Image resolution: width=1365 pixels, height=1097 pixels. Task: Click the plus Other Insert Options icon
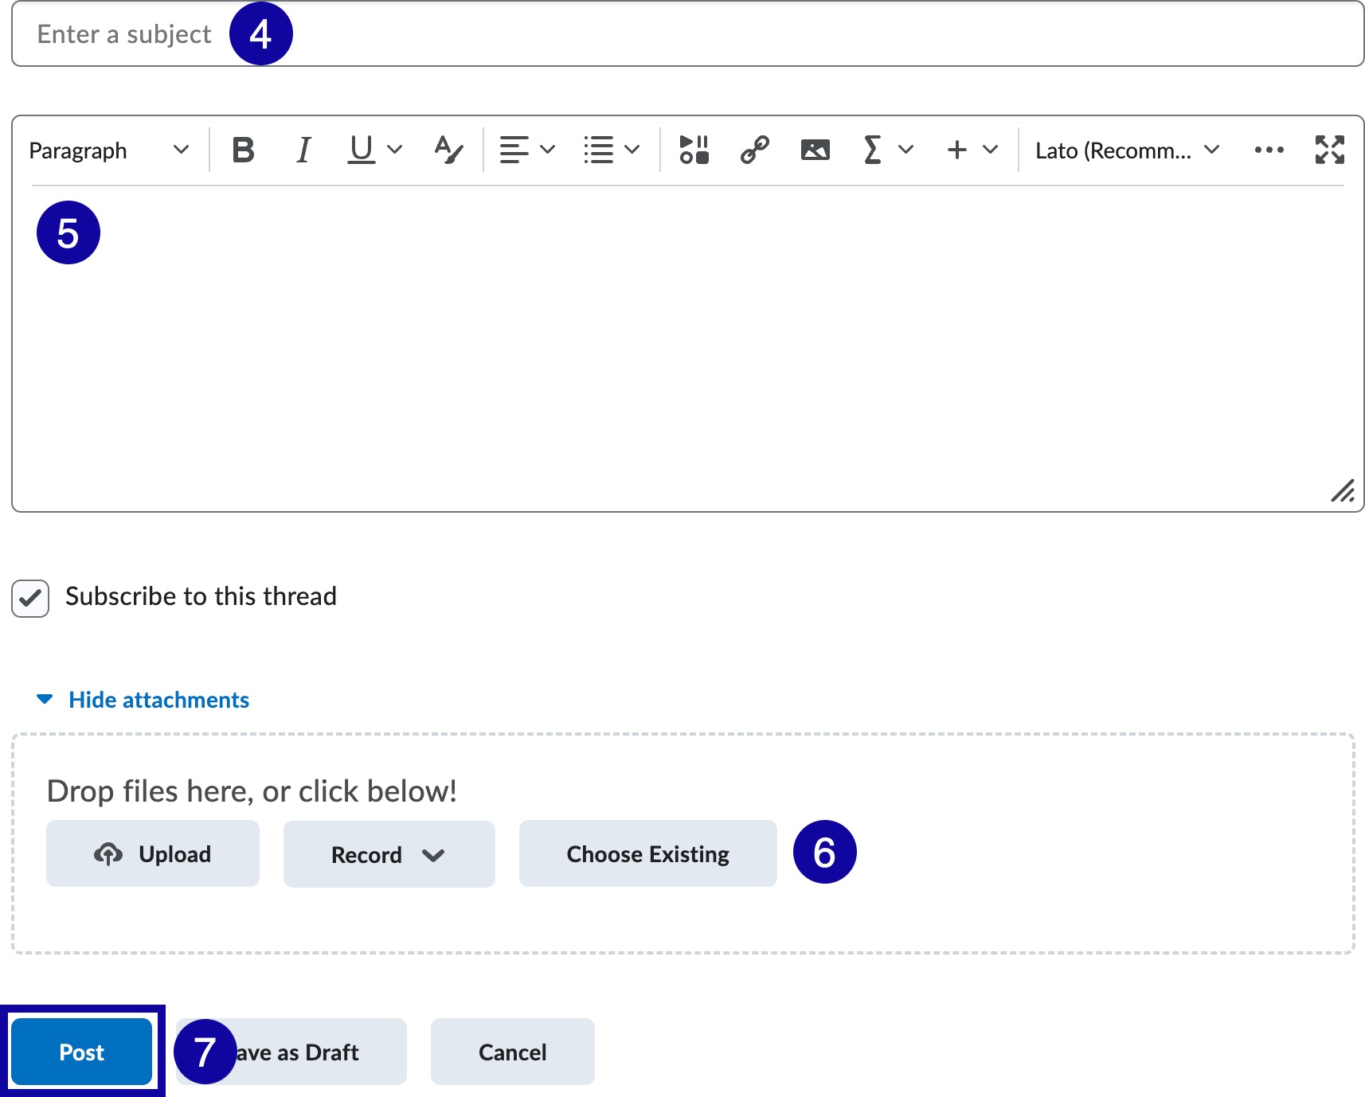pos(957,150)
